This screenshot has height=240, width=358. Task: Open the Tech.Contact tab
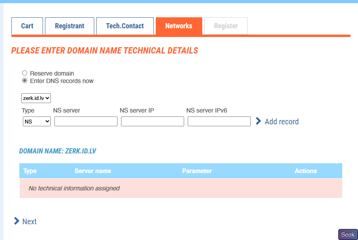coord(125,26)
